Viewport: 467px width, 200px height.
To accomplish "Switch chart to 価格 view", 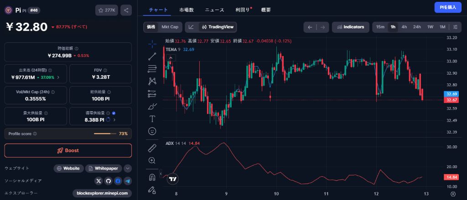I will pyautogui.click(x=151, y=27).
